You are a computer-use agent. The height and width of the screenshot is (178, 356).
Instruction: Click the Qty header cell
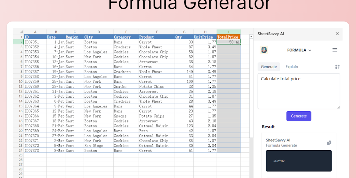[184, 37]
